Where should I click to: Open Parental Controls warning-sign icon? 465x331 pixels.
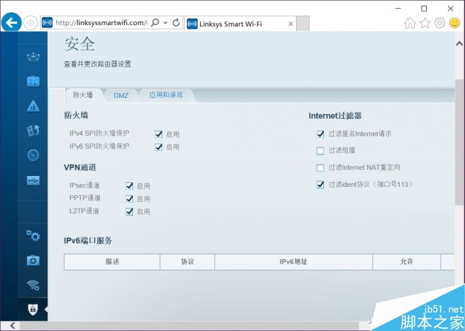click(x=33, y=105)
